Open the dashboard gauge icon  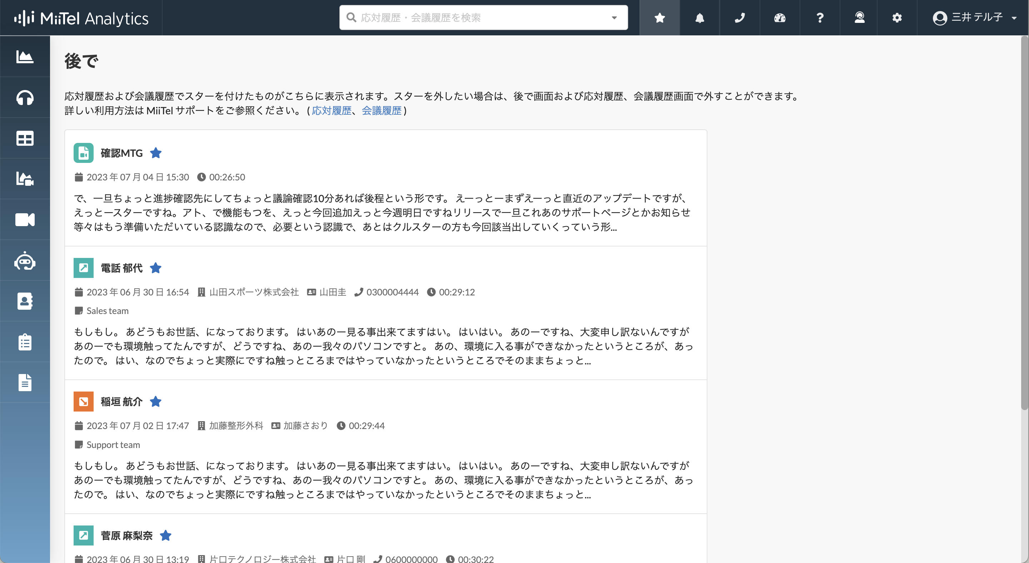pyautogui.click(x=779, y=18)
